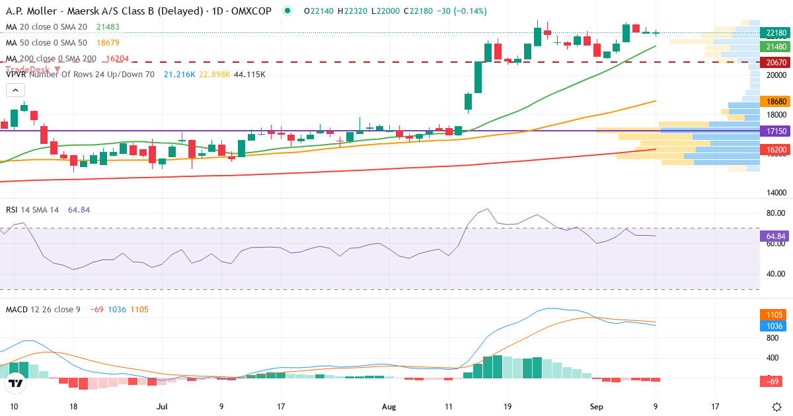This screenshot has height=416, width=793.
Task: Click the RSI legend value 64.84
Action: click(x=79, y=209)
